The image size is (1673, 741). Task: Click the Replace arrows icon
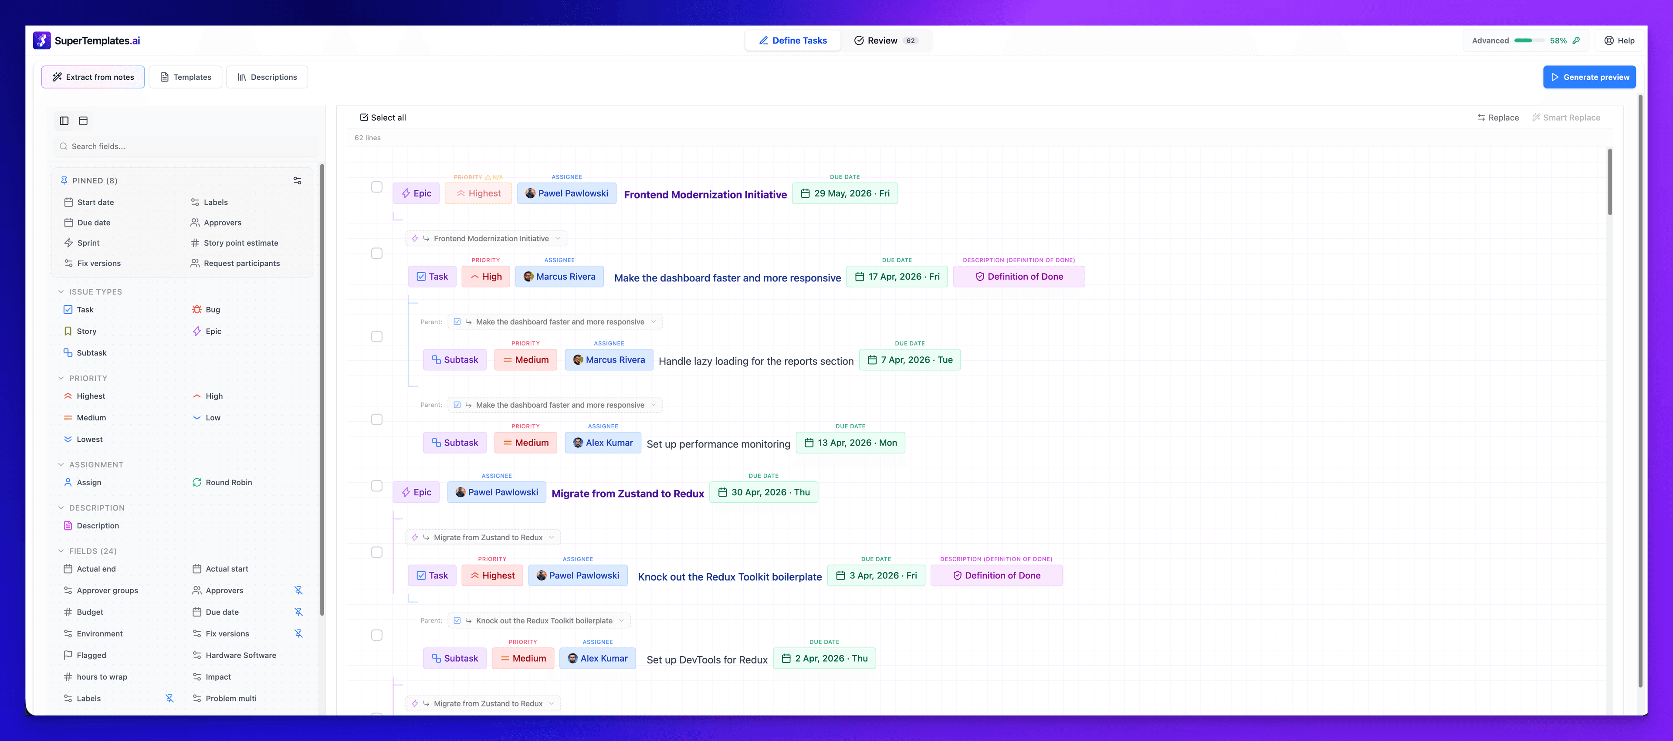click(x=1481, y=118)
